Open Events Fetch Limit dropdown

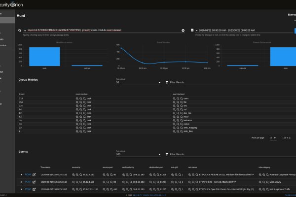(138, 155)
